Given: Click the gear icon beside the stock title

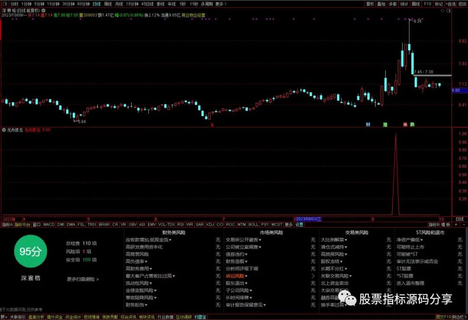Looking at the screenshot, I should point(43,10).
